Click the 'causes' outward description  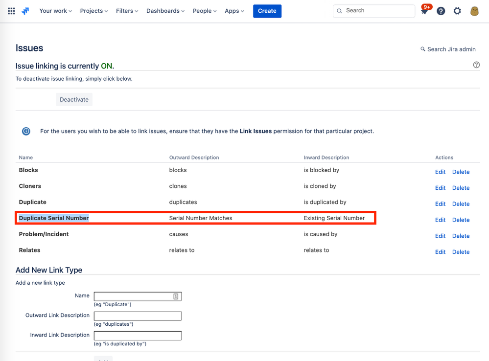(178, 234)
